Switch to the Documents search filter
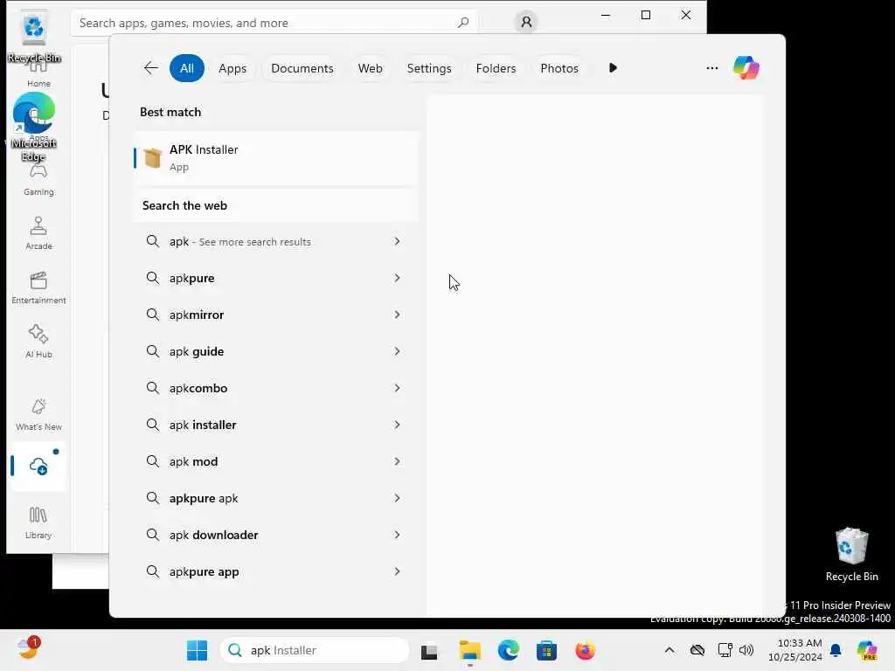Screen dimensions: 895x671 pos(302,68)
